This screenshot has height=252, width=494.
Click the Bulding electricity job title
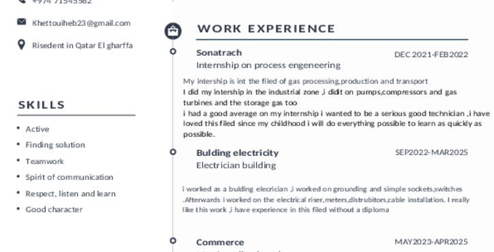pyautogui.click(x=237, y=153)
